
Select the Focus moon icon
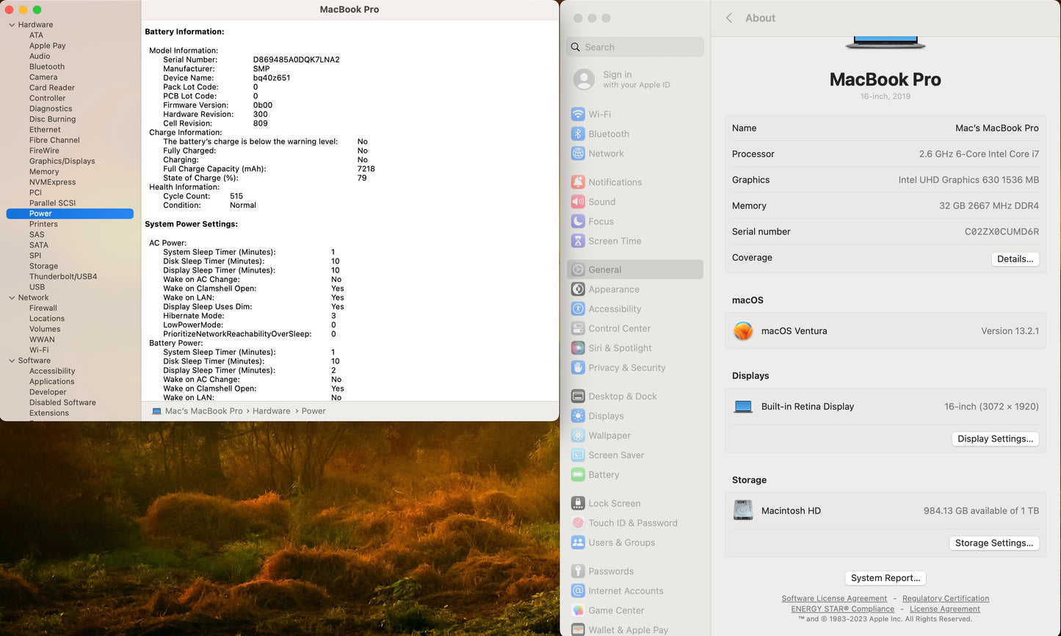coord(578,222)
